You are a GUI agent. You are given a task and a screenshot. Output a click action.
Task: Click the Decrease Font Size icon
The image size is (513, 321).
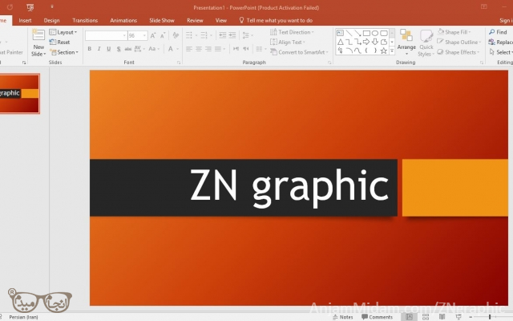pos(163,35)
